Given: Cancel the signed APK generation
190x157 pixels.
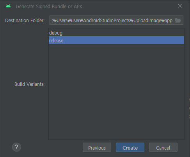Looking at the screenshot, I should click(163, 147).
